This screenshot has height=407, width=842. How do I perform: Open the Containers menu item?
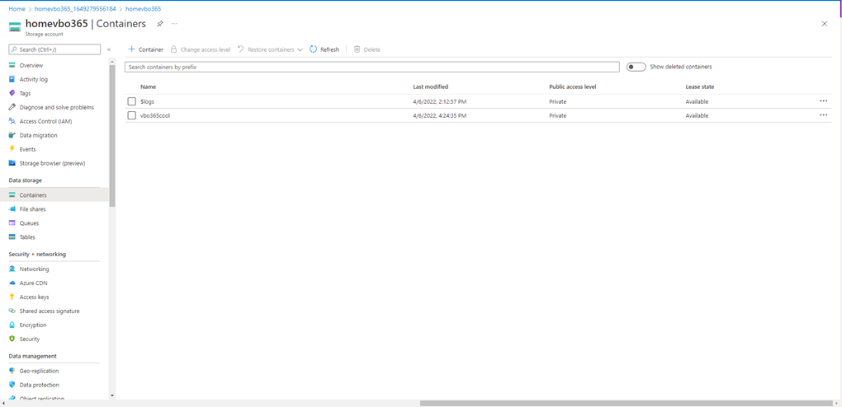coord(54,195)
